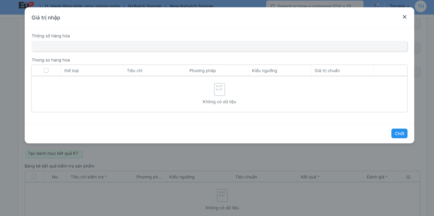
Task: Click the search magnifier icon
Action: coord(272,6)
